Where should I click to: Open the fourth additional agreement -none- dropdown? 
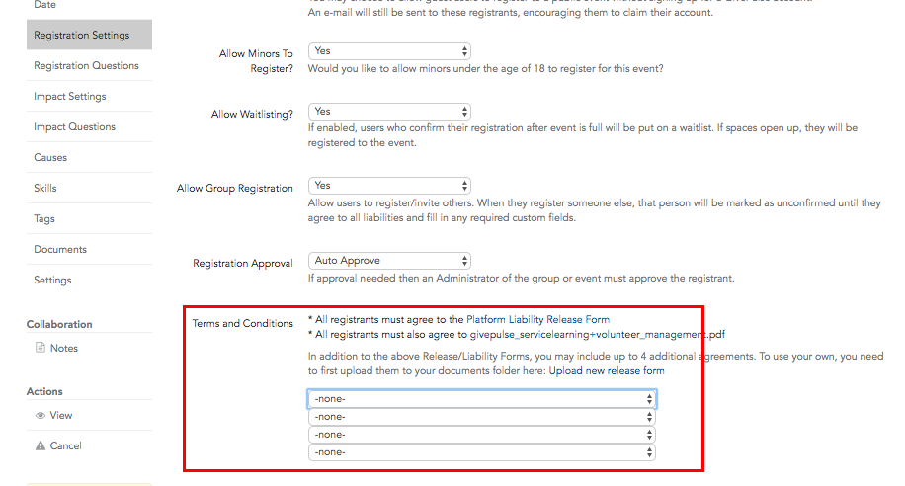(482, 452)
